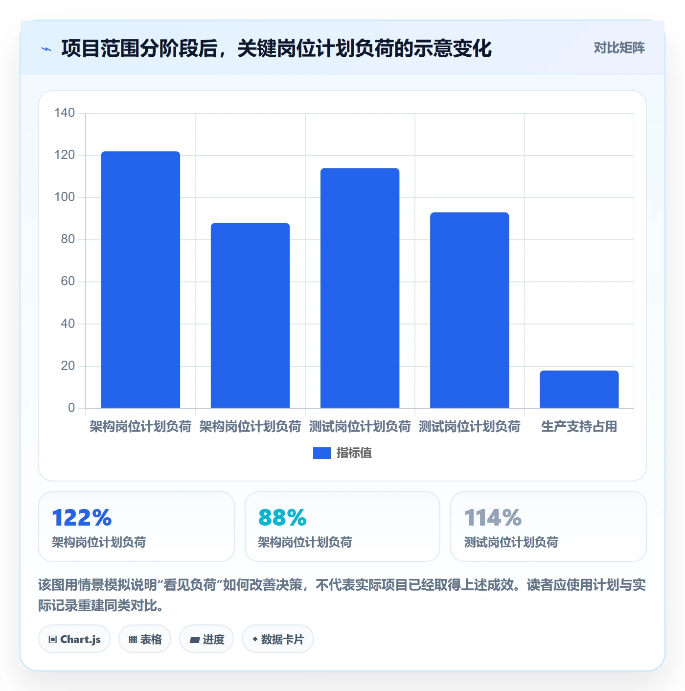
Task: Click the note paragraph starting 该图用情景模拟
Action: coord(342,595)
